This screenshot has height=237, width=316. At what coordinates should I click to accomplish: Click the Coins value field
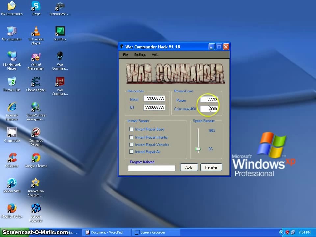pos(209,109)
